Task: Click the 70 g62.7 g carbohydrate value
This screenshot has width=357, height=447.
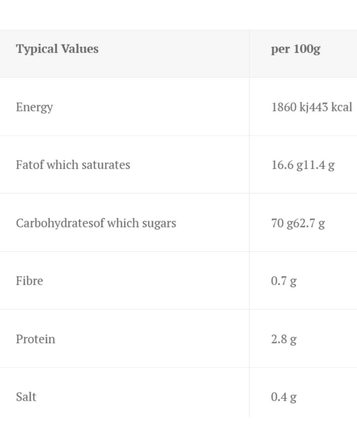Action: tap(298, 223)
